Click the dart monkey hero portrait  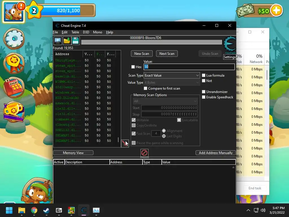(x=37, y=190)
